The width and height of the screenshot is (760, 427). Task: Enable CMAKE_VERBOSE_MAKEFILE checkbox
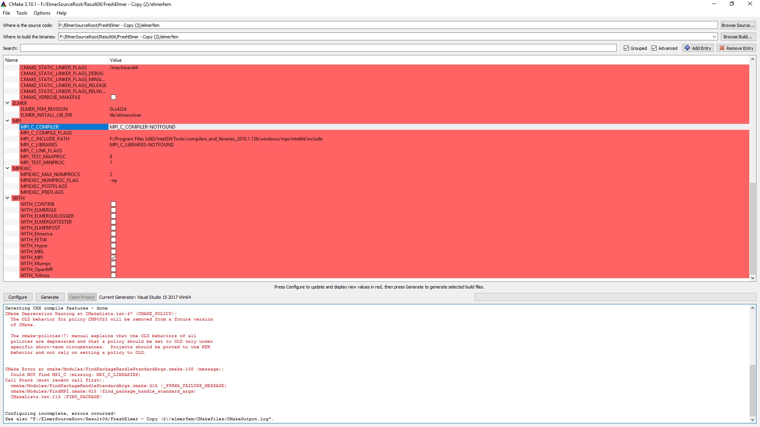113,97
